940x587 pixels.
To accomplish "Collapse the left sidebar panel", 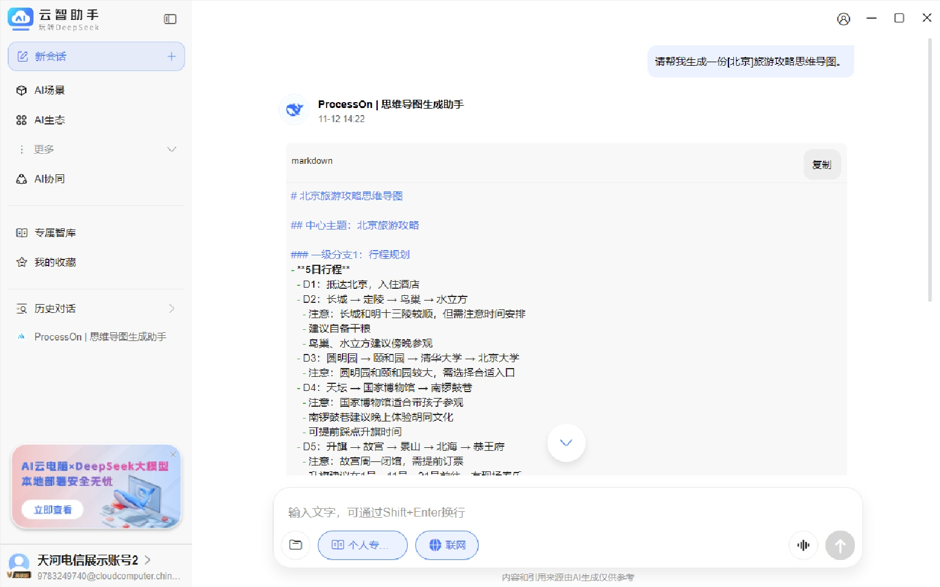I will (170, 19).
